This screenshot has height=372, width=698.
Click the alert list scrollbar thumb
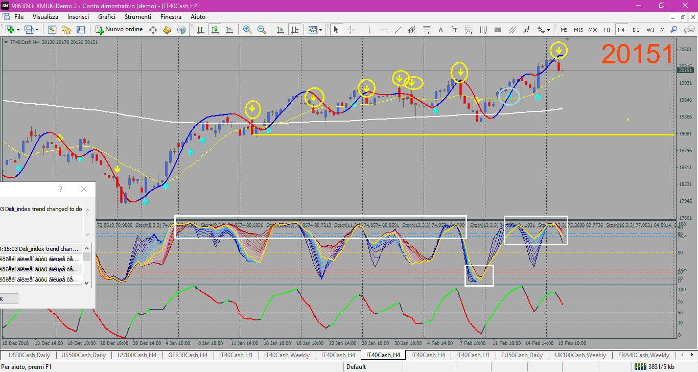(x=87, y=257)
